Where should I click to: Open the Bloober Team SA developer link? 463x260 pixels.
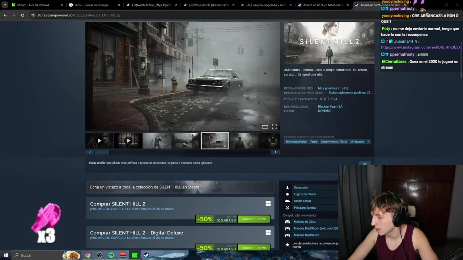(x=330, y=107)
